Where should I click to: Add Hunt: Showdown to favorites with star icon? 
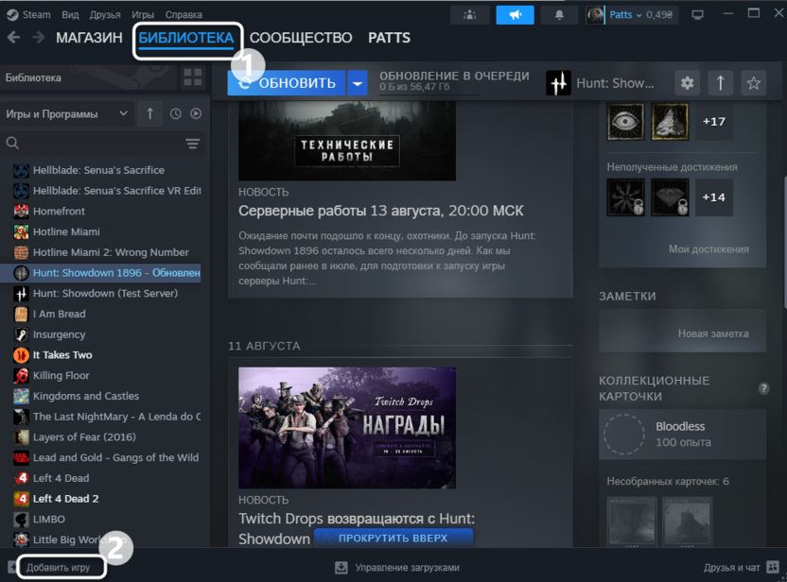(x=753, y=83)
